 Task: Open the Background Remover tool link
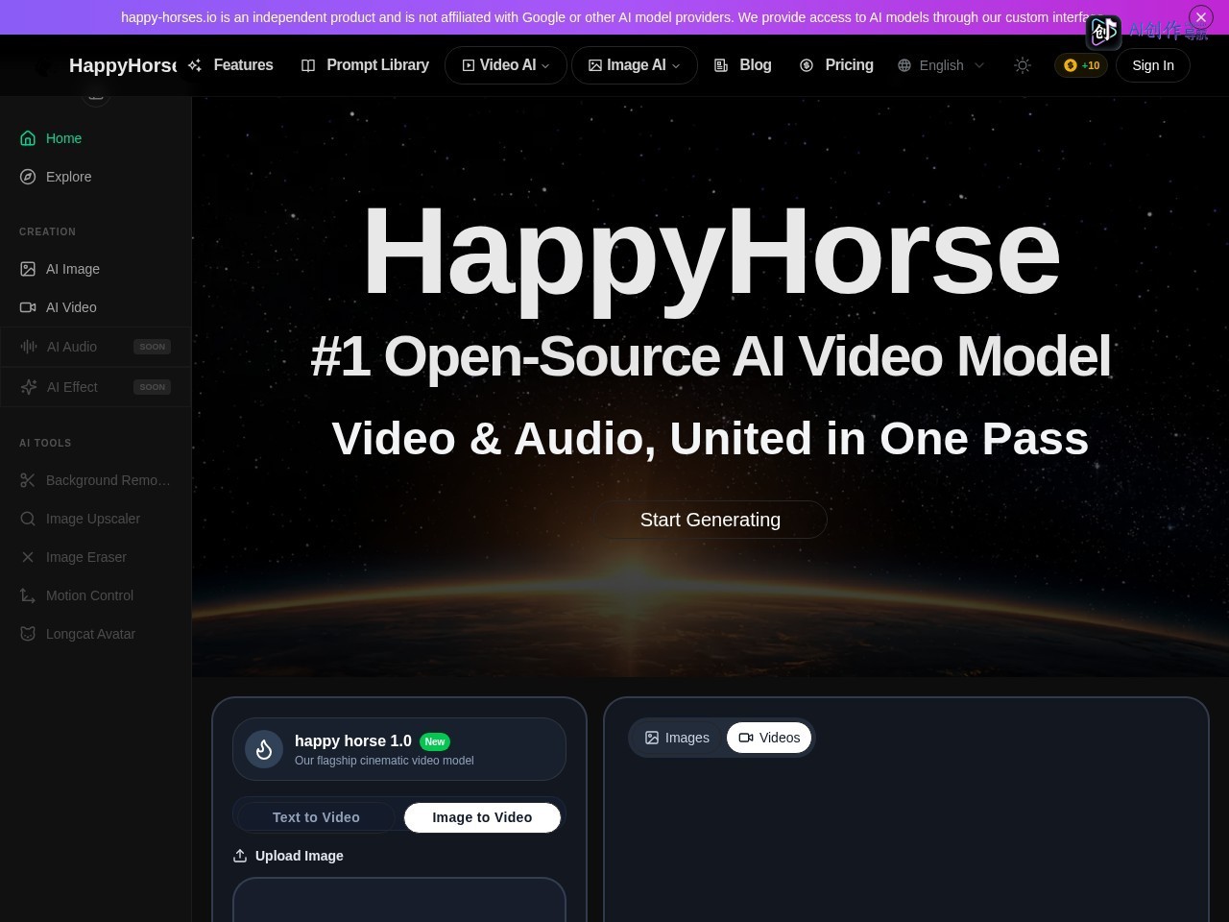pos(95,480)
